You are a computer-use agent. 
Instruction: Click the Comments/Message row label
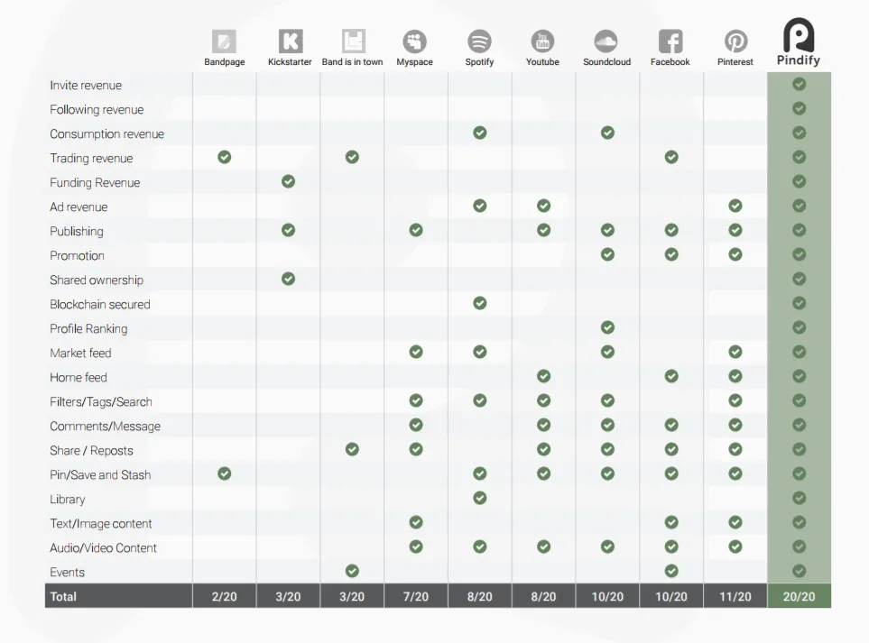point(105,427)
